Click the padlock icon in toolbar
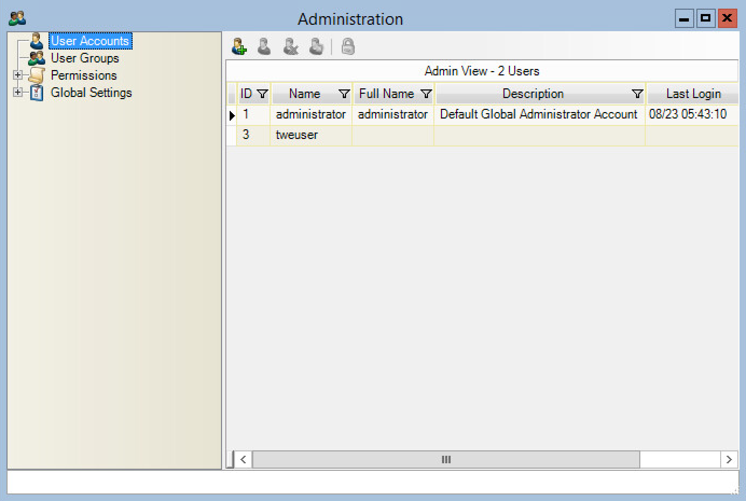This screenshot has width=746, height=501. coord(348,47)
